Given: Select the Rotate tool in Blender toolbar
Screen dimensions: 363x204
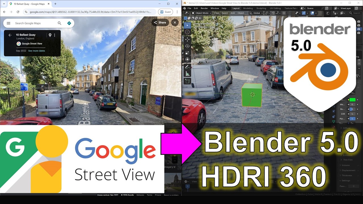Looking at the screenshot, I should [x=187, y=46].
